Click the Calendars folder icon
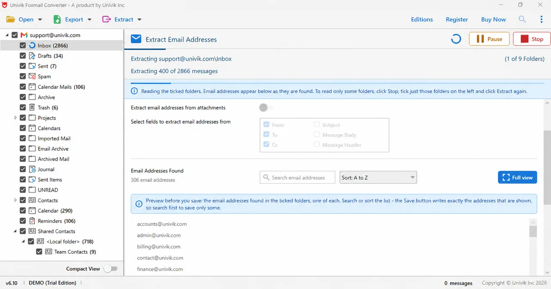 click(32, 128)
